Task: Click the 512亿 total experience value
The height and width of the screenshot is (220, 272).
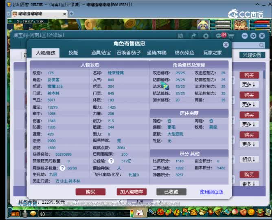Action: point(126,161)
